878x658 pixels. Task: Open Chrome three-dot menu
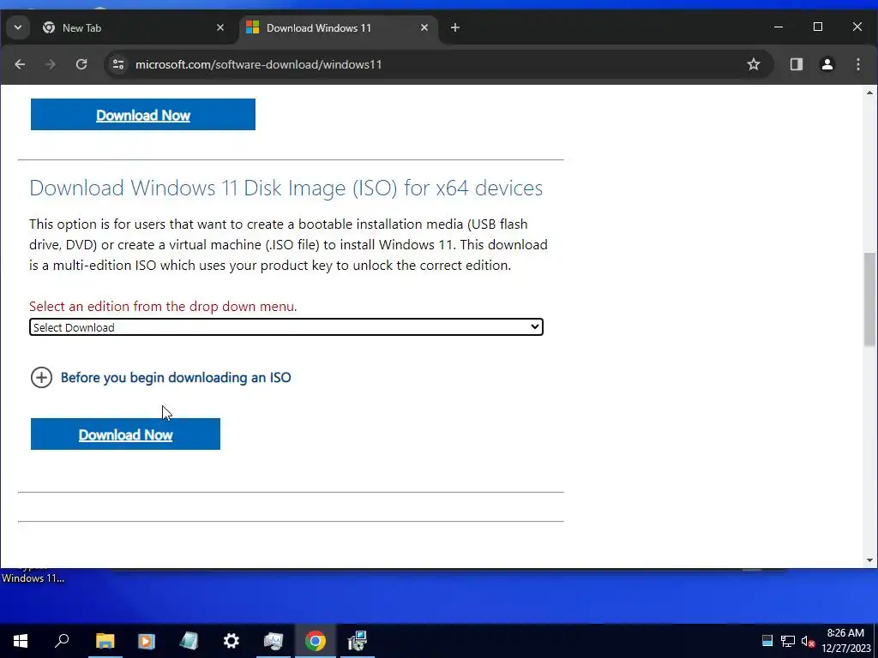pos(857,64)
